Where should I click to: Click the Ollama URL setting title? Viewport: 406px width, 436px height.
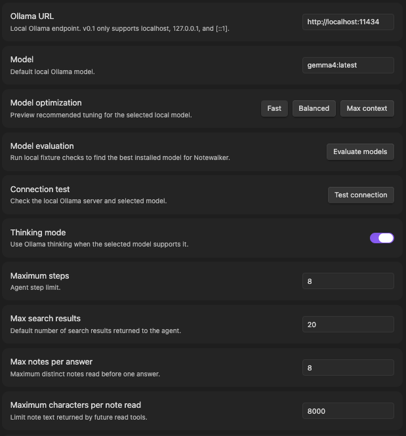click(32, 16)
